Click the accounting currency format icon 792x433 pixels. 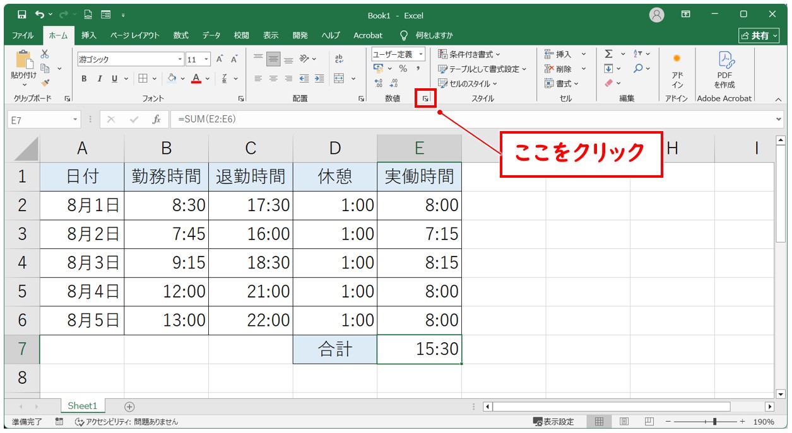[379, 69]
